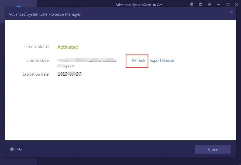Screen dimensions: 241x165
Task: Close the License Manager dialog with X
Action: click(231, 12)
